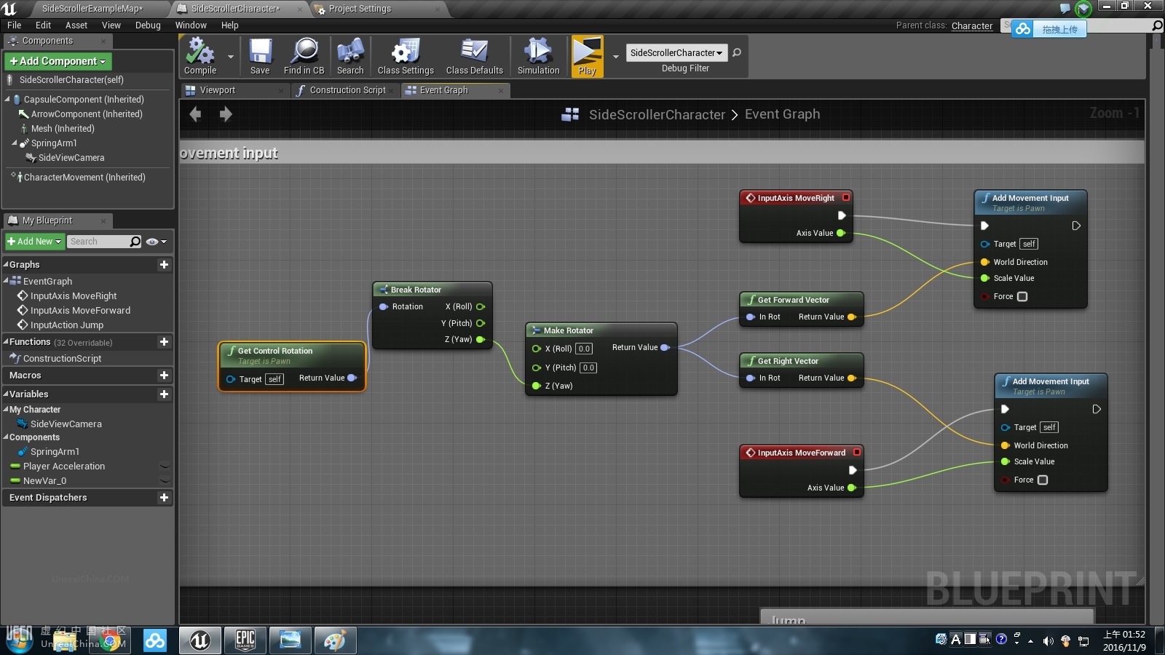Add a new macro with plus icon
The image size is (1165, 655).
pos(164,376)
